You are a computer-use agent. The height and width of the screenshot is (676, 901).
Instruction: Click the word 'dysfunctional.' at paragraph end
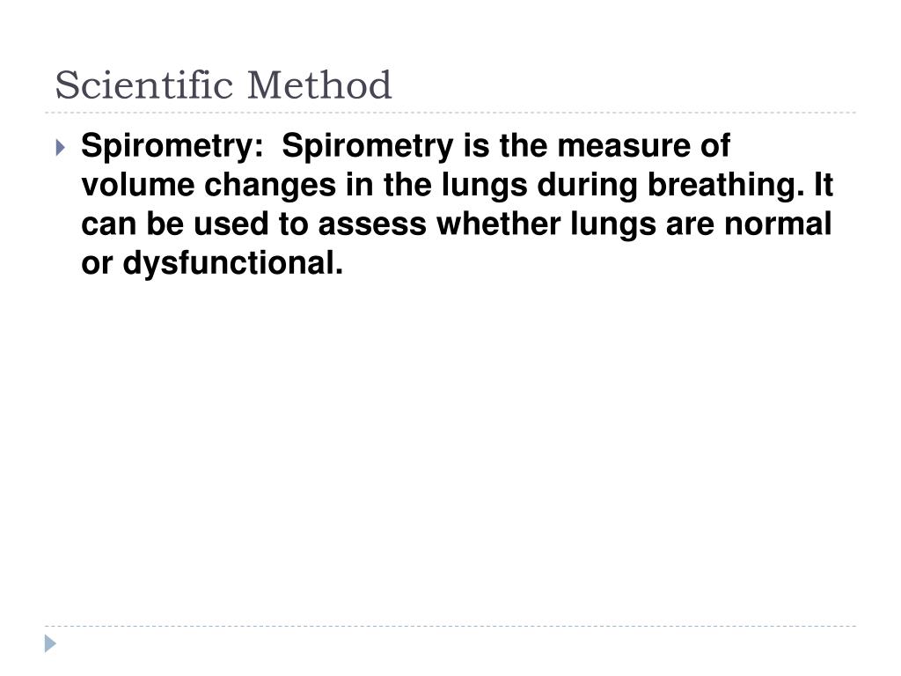tap(232, 263)
